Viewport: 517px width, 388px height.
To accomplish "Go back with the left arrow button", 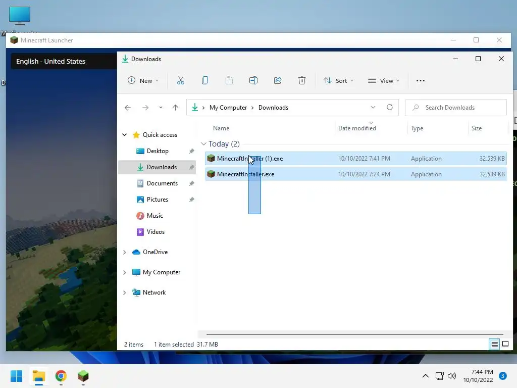I will 128,108.
